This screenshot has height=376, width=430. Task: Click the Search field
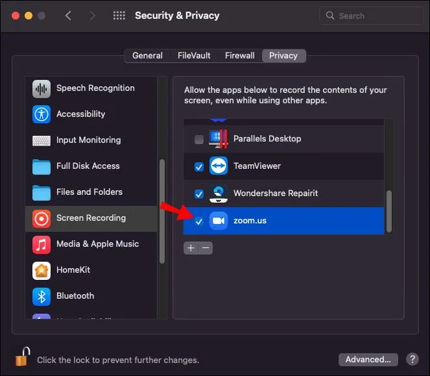370,16
